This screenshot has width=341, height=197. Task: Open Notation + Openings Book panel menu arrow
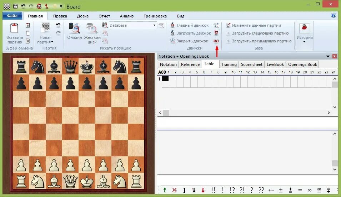tap(328, 56)
